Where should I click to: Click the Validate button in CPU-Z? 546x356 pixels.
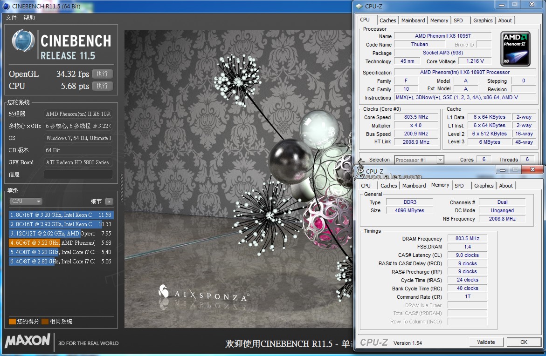pos(486,342)
